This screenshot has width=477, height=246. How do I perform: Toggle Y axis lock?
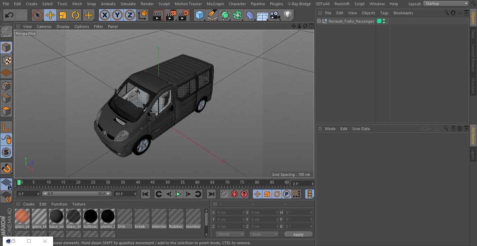[117, 15]
